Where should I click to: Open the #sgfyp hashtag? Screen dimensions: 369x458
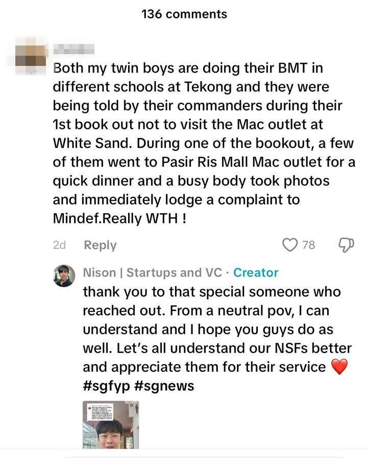pos(107,386)
